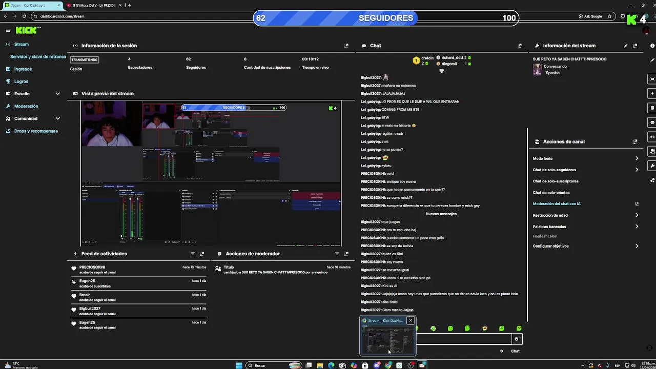Pop out the Feed de actividades panel
656x369 pixels.
click(202, 254)
